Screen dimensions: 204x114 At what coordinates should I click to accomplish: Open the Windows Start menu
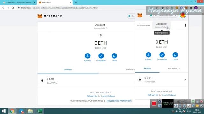[4, 111]
